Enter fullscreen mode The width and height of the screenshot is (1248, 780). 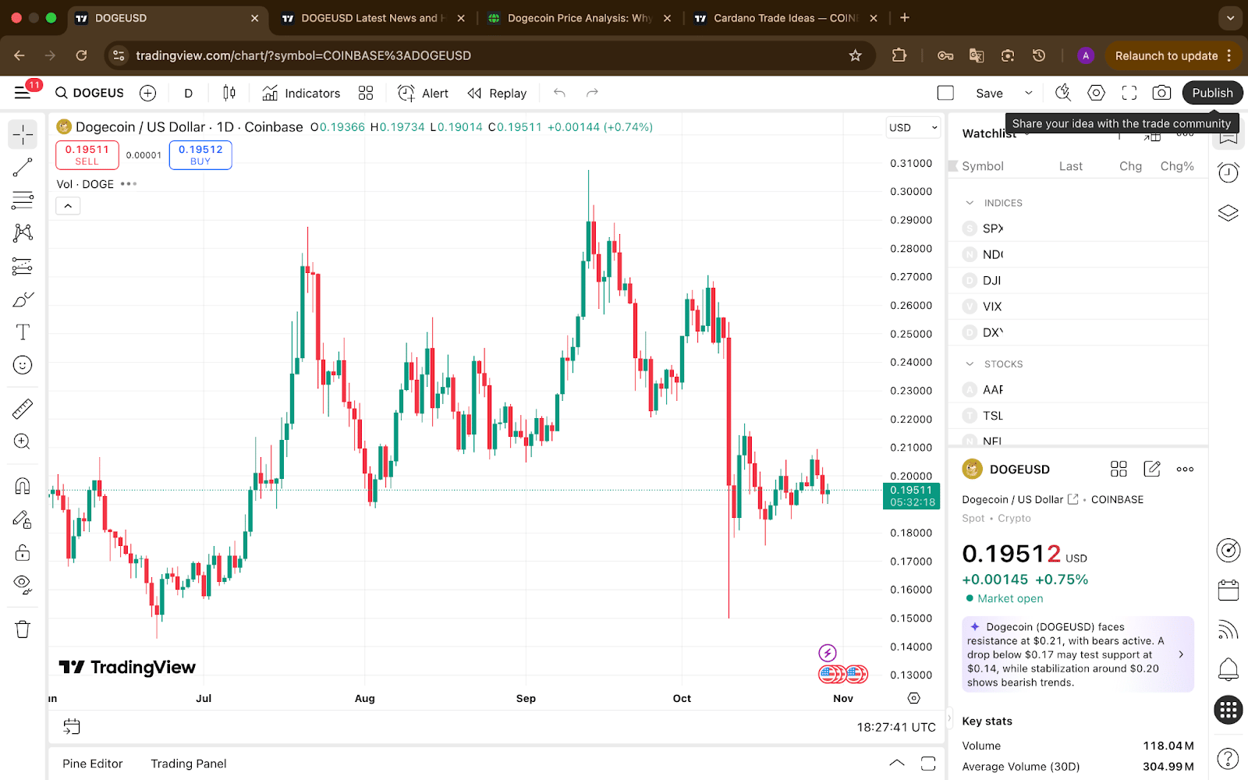[x=1129, y=93]
